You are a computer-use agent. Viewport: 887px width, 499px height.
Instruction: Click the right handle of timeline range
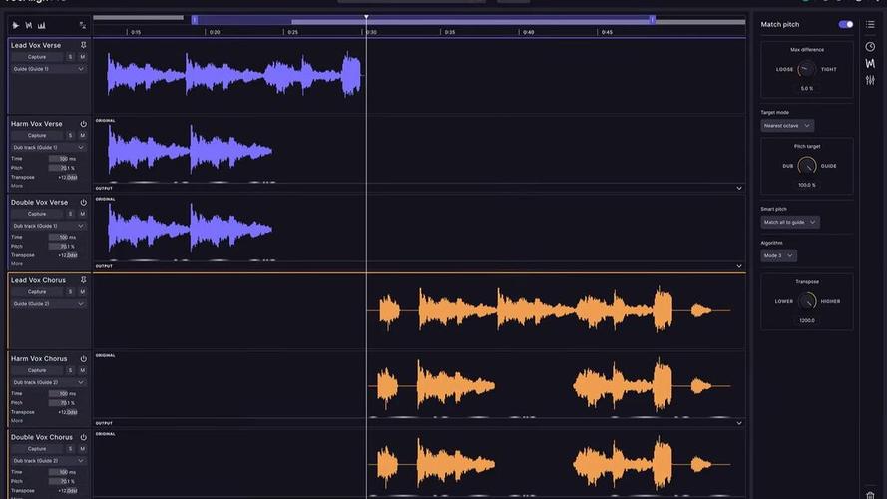pos(653,20)
